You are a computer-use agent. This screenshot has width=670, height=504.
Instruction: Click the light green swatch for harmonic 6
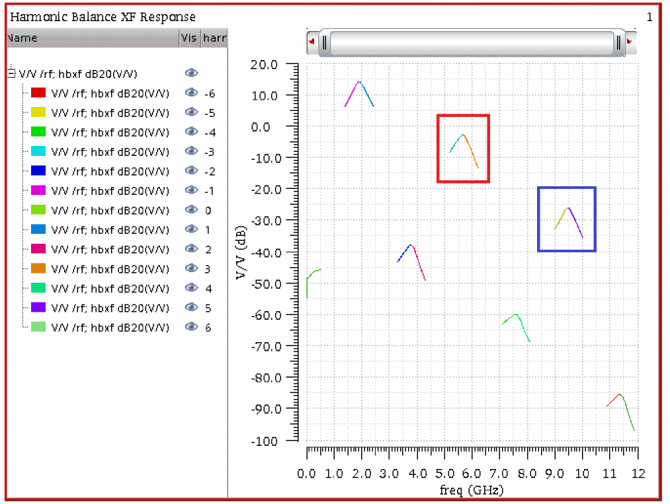[x=38, y=328]
